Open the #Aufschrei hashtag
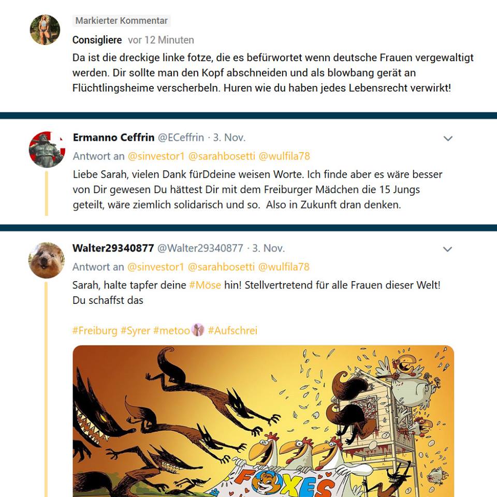497x497 pixels. coord(232,331)
